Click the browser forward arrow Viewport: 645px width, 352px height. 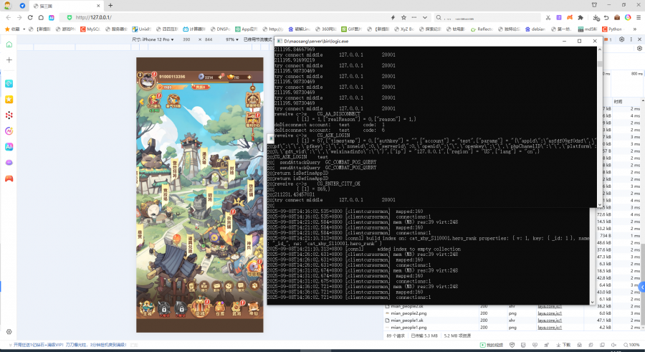pyautogui.click(x=19, y=18)
